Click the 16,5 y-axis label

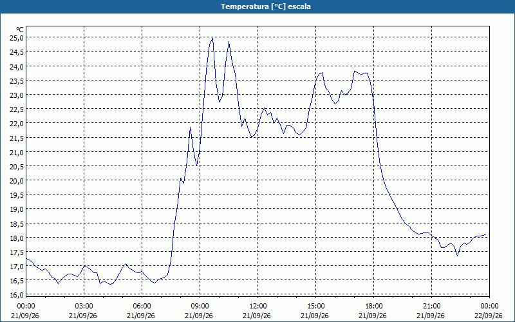point(16,281)
